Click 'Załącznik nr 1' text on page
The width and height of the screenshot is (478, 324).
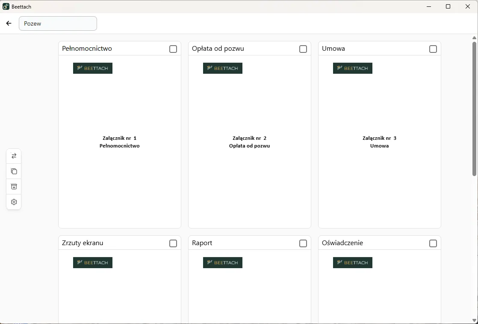tap(120, 138)
